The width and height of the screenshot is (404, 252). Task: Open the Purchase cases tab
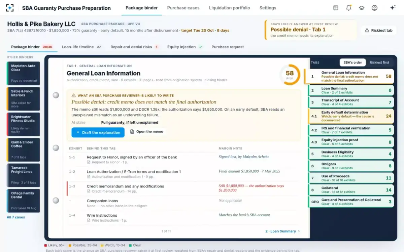(183, 8)
